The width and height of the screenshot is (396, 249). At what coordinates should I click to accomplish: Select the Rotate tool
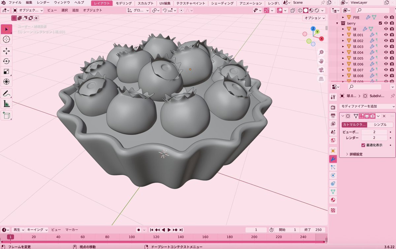pos(6,61)
